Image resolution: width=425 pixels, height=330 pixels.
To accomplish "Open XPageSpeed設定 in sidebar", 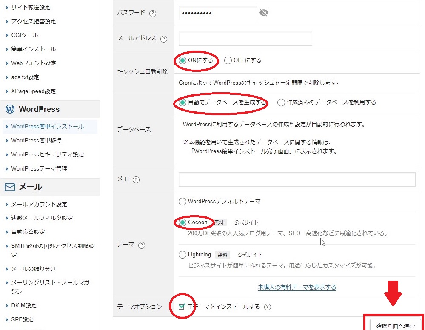I will pyautogui.click(x=33, y=91).
